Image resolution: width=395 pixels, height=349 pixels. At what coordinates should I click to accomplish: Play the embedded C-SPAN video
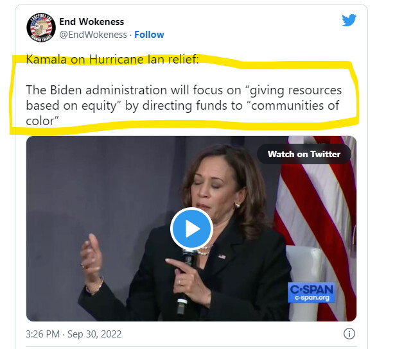[191, 228]
